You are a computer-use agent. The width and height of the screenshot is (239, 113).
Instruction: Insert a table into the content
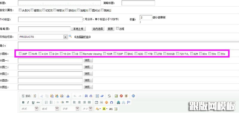[96, 102]
